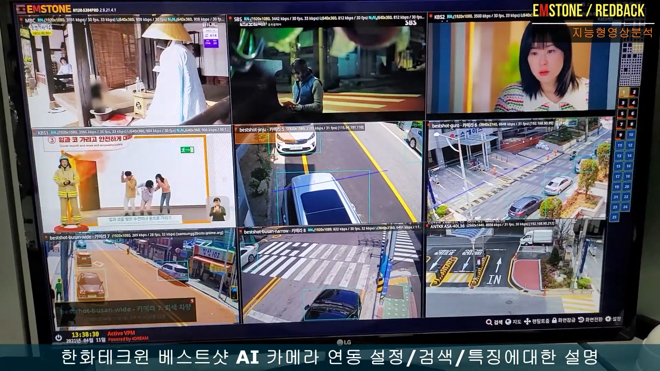Screen dimensions: 660x371
Task: Select channel button 13
Action: click(x=619, y=156)
